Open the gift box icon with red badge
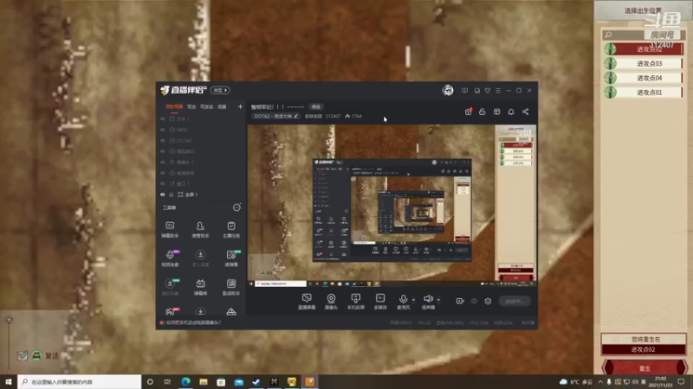 (469, 112)
